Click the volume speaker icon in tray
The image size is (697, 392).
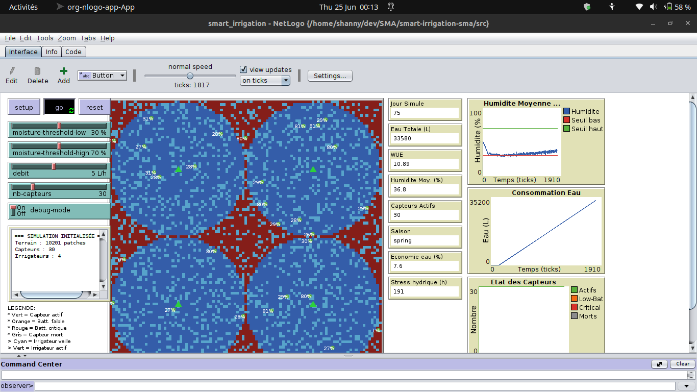click(x=654, y=7)
